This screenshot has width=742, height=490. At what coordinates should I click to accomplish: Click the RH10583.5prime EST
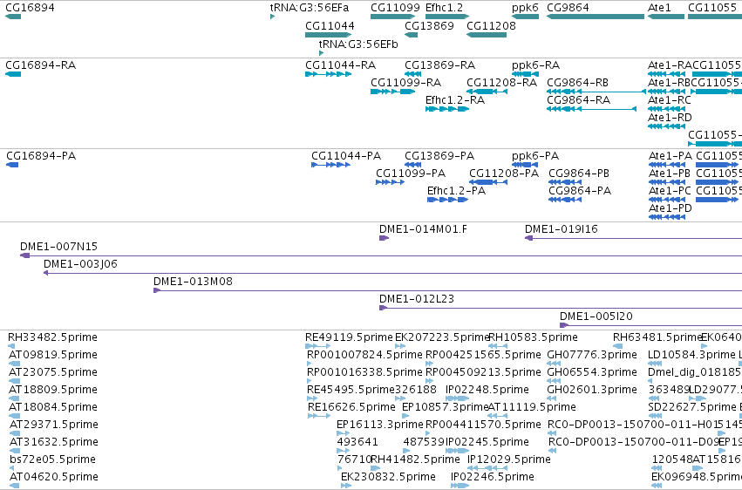pos(498,346)
